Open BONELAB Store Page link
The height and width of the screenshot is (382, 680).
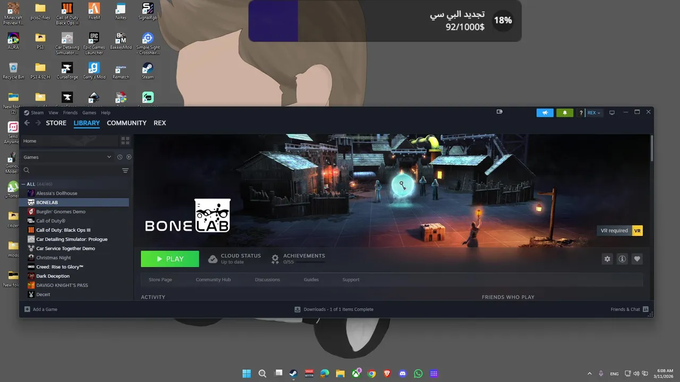click(x=160, y=280)
